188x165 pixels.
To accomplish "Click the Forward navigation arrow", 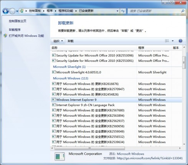I will click(x=12, y=11).
